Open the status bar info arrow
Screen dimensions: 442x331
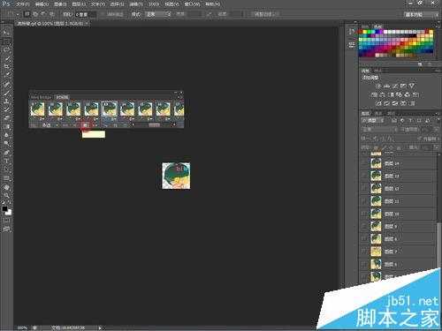click(100, 327)
